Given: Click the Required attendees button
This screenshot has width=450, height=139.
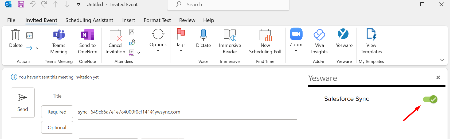Looking at the screenshot, I should point(57,112).
